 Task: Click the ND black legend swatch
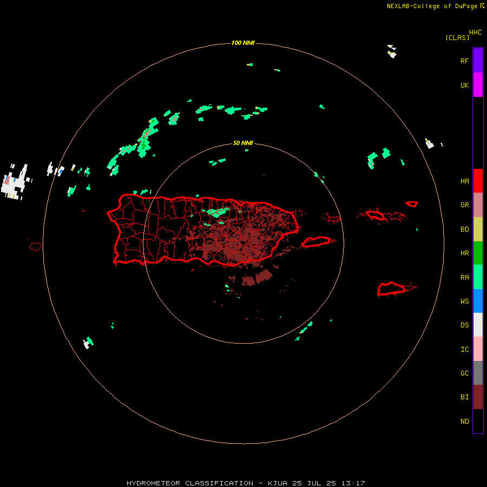pyautogui.click(x=478, y=421)
